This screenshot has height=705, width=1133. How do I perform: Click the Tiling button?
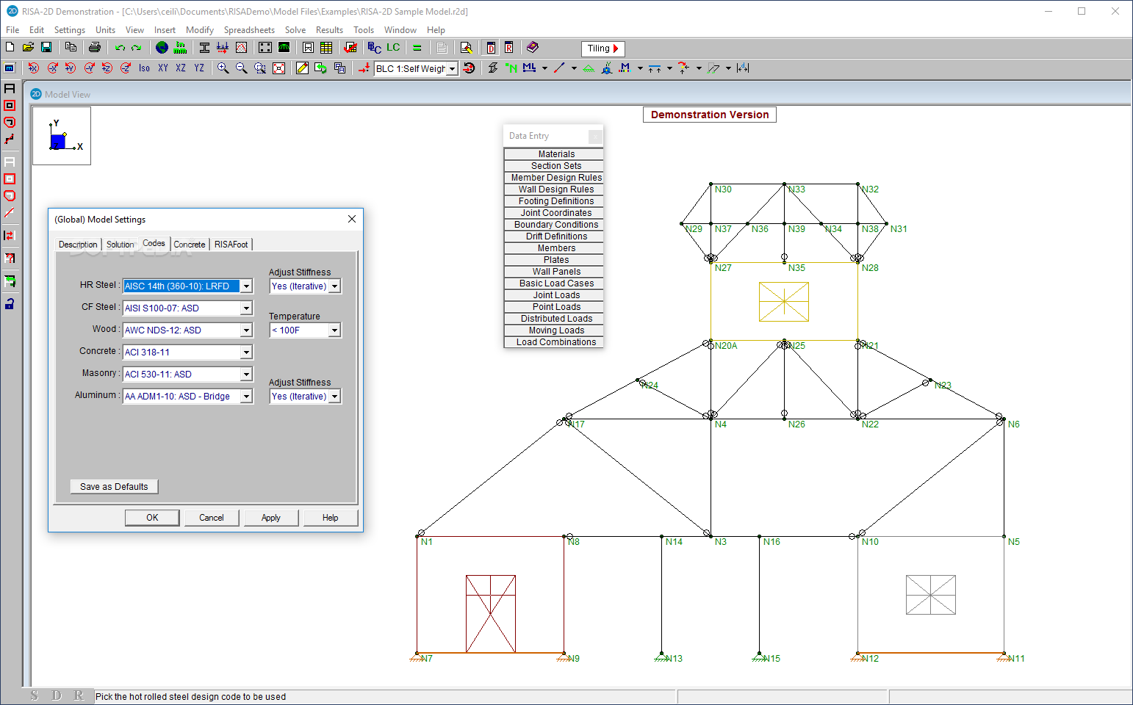click(603, 48)
